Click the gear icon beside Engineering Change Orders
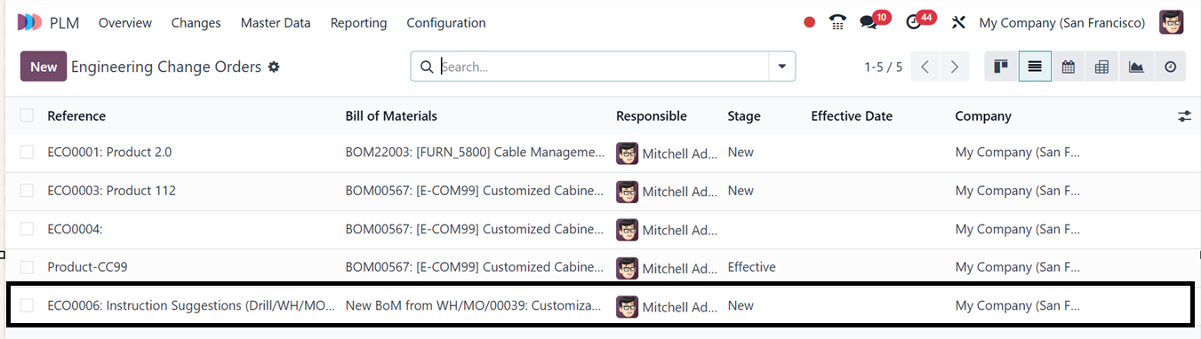The width and height of the screenshot is (1201, 339). [274, 67]
